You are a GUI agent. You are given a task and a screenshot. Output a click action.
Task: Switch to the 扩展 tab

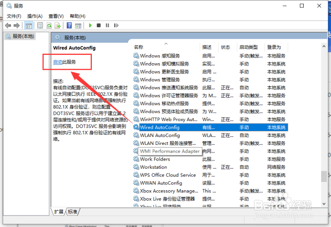pos(58,212)
